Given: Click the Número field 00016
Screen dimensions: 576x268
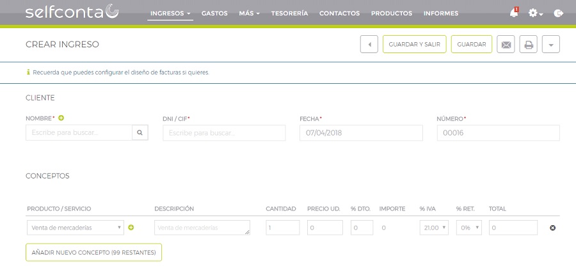Looking at the screenshot, I should pyautogui.click(x=499, y=133).
